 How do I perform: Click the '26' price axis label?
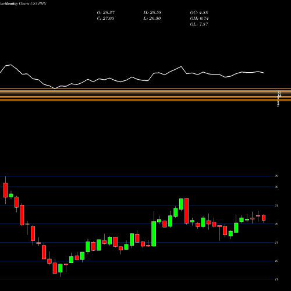[x=276, y=224]
